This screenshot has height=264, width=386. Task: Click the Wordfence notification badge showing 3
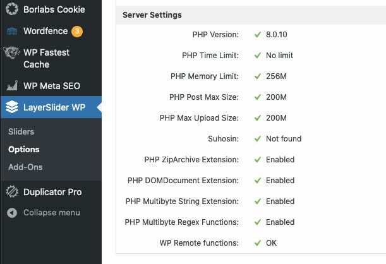click(x=77, y=31)
